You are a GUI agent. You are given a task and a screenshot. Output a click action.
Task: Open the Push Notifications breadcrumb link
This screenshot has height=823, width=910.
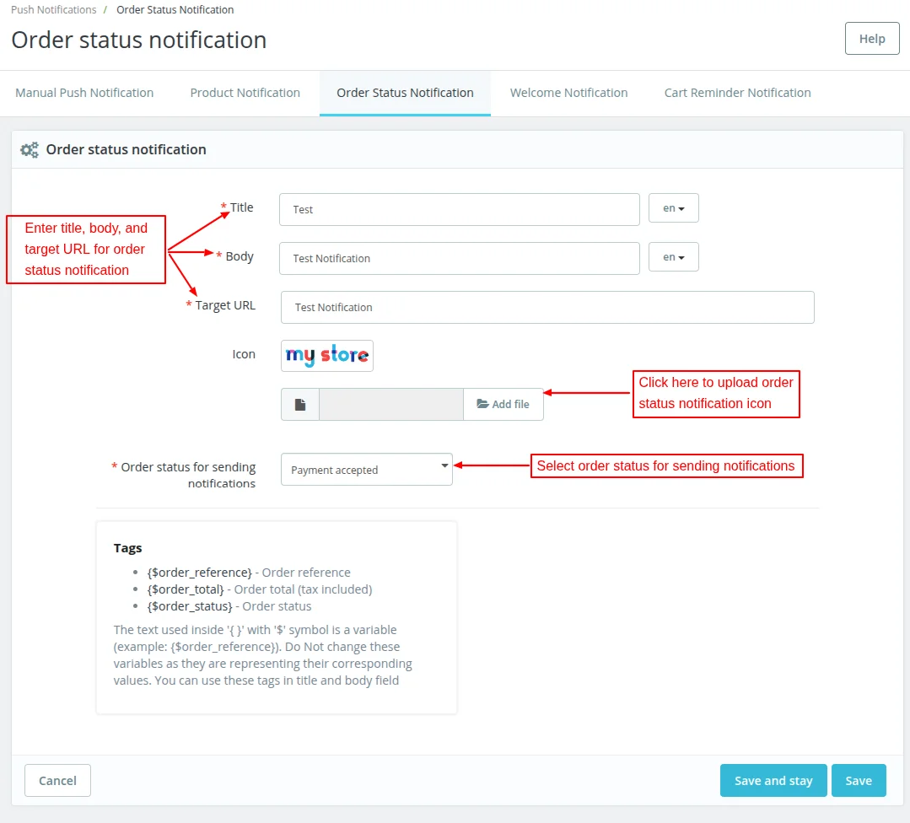[x=52, y=9]
